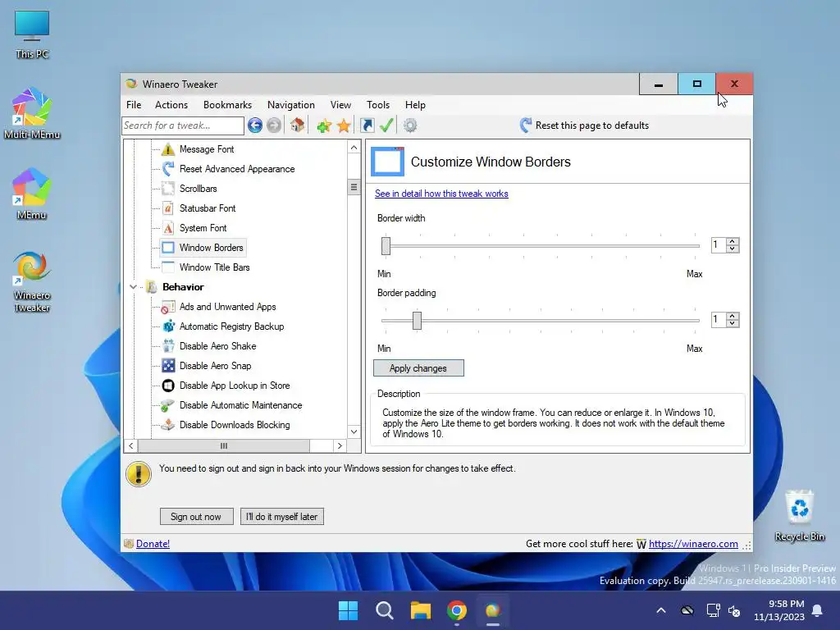Click the Reset this page refresh icon
The height and width of the screenshot is (630, 840).
(x=526, y=126)
